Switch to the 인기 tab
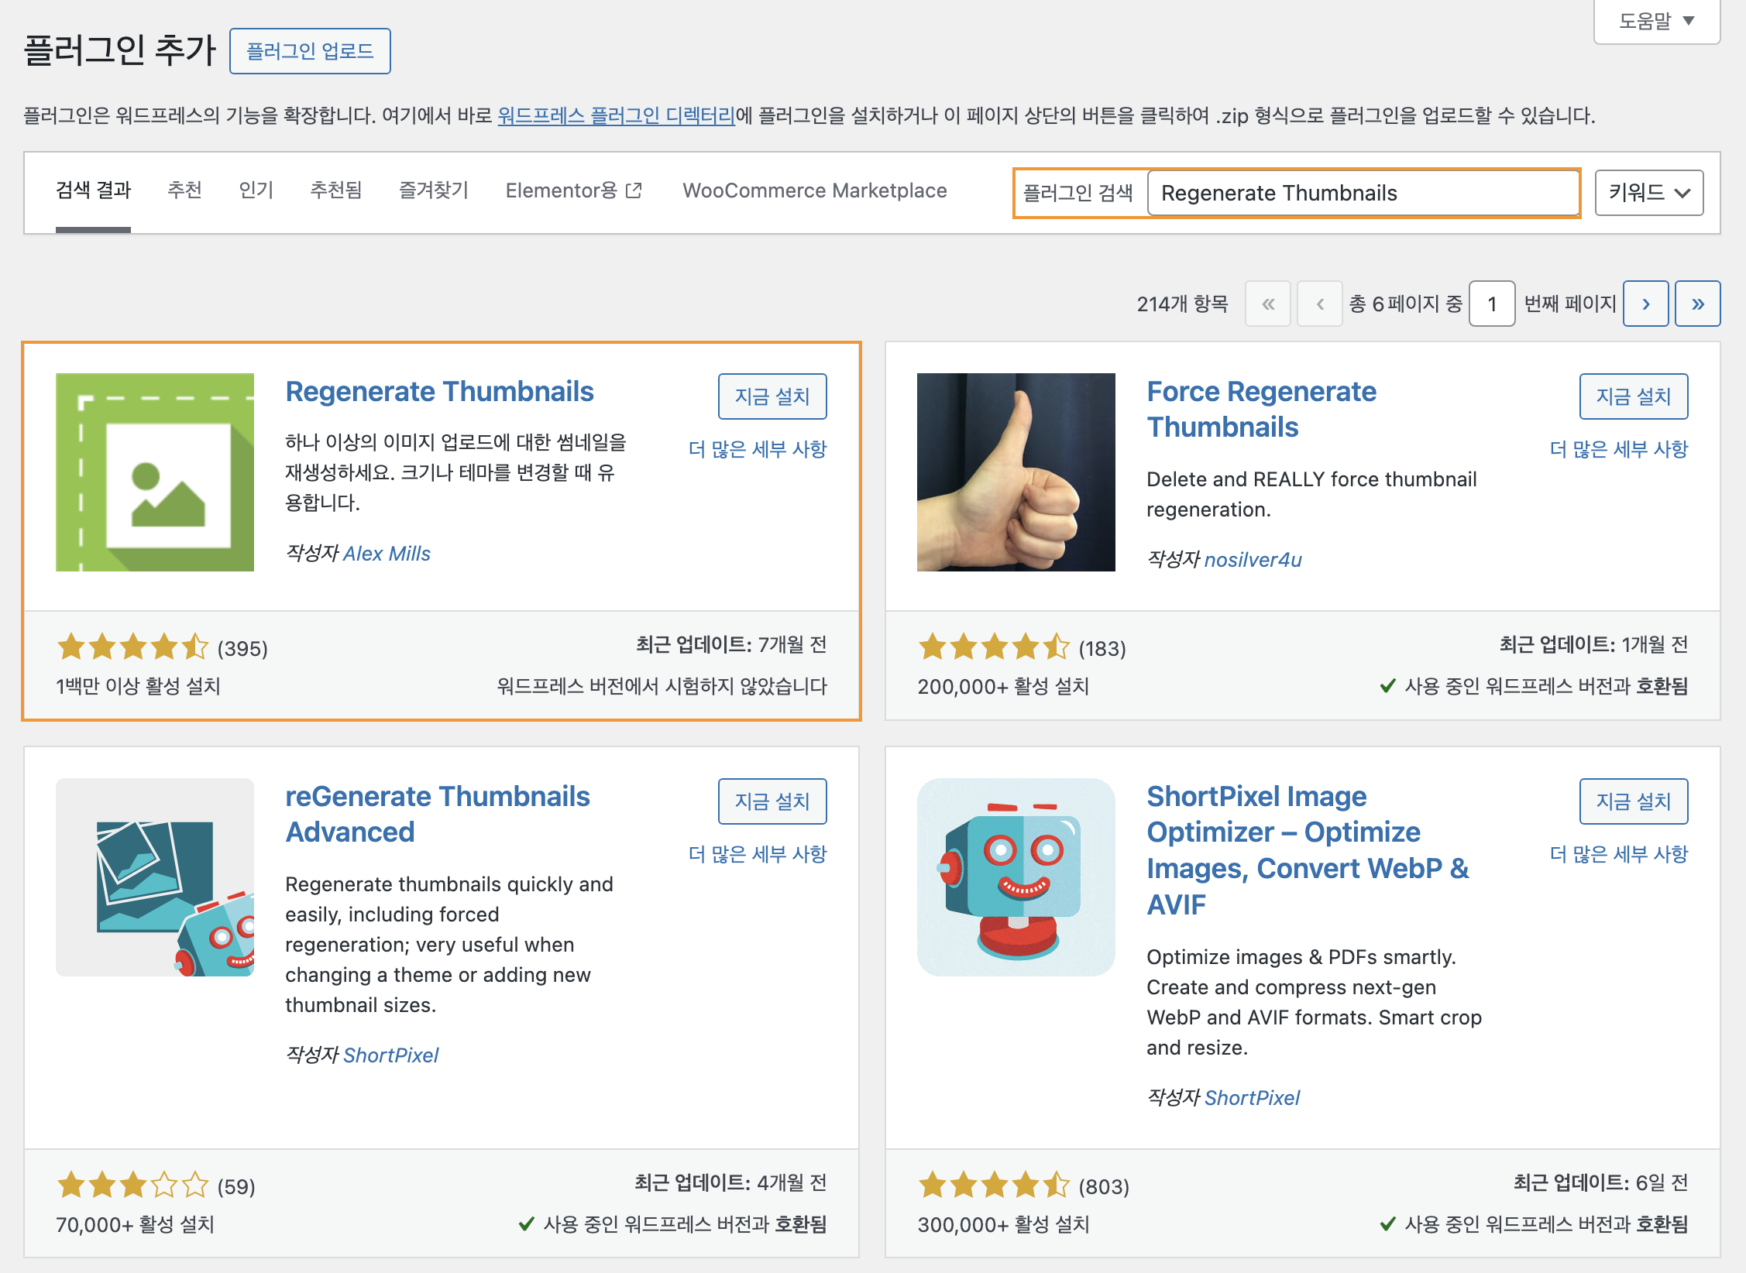This screenshot has width=1746, height=1273. [256, 190]
